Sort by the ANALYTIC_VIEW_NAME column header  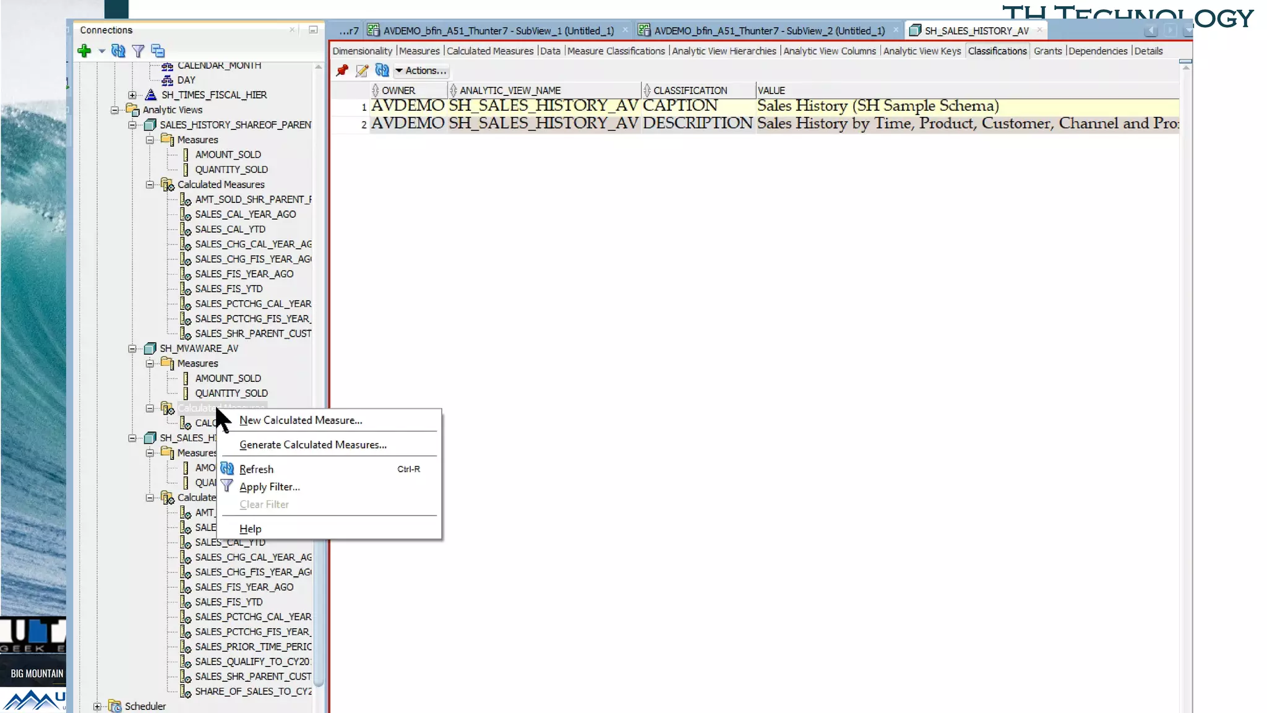click(545, 90)
